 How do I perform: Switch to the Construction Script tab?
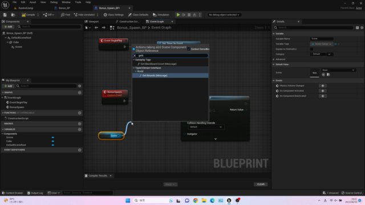(x=129, y=22)
